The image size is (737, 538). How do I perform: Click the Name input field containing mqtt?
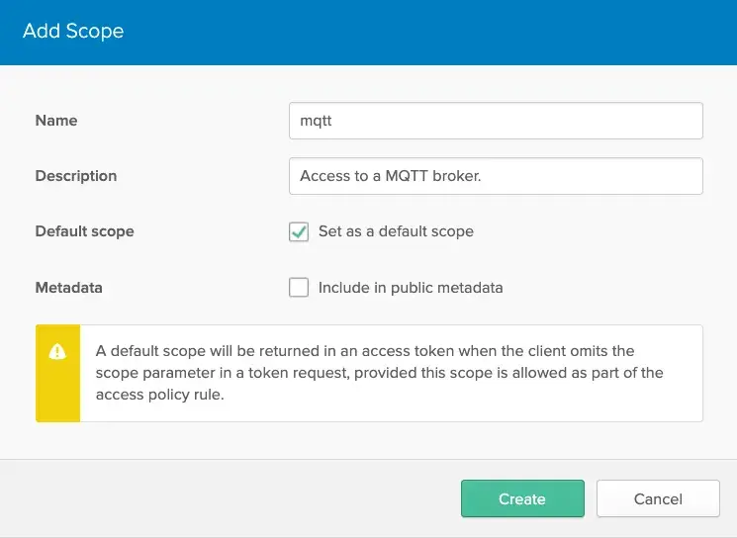[x=496, y=121]
